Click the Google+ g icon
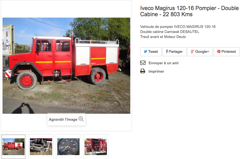Image resolution: width=243 pixels, height=159 pixels. [x=192, y=51]
